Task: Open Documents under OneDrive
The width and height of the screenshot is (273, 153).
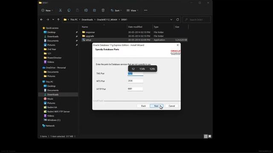Action: pyautogui.click(x=53, y=72)
